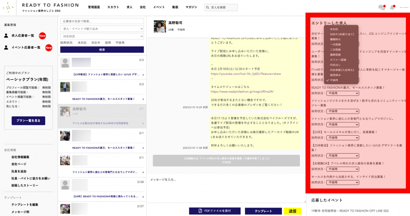Open マガジン in the top navigation
The height and width of the screenshot is (216, 410).
pyautogui.click(x=191, y=7)
